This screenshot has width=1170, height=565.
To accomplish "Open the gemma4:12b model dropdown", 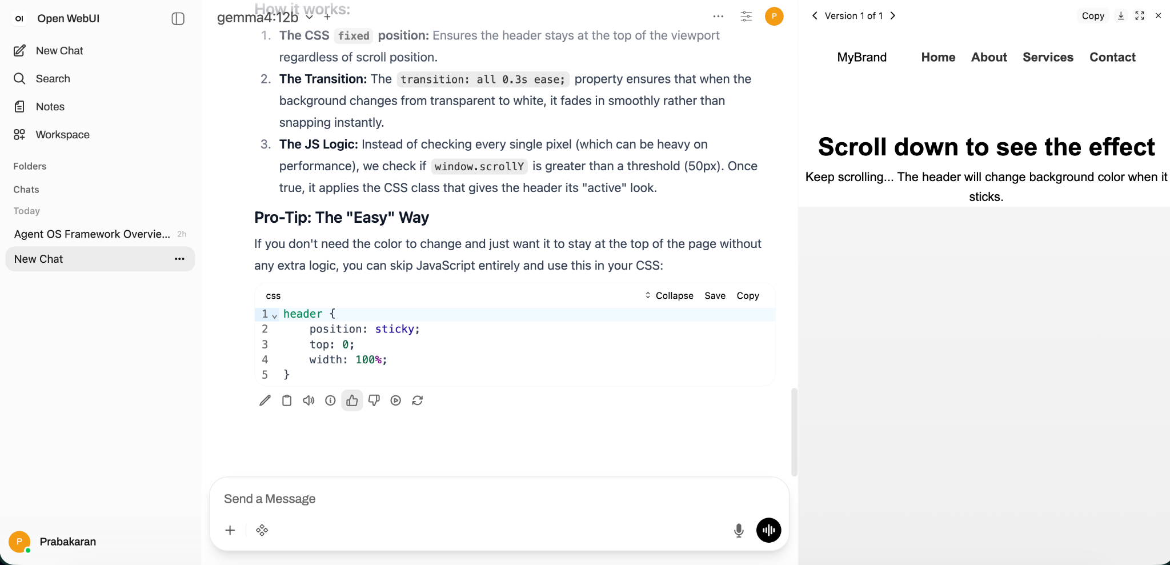I will click(265, 18).
